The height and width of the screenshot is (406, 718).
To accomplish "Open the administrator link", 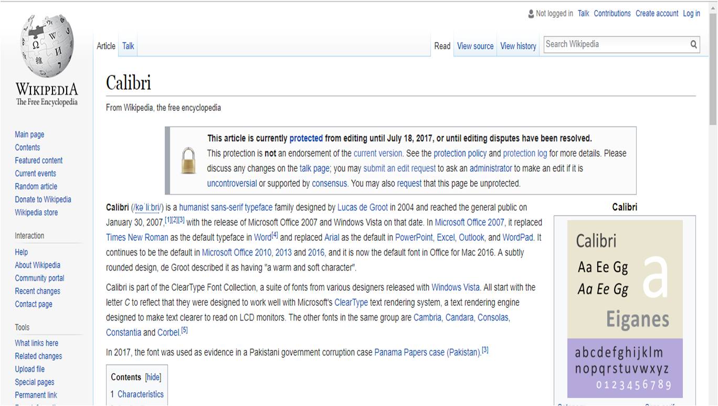I will [490, 168].
